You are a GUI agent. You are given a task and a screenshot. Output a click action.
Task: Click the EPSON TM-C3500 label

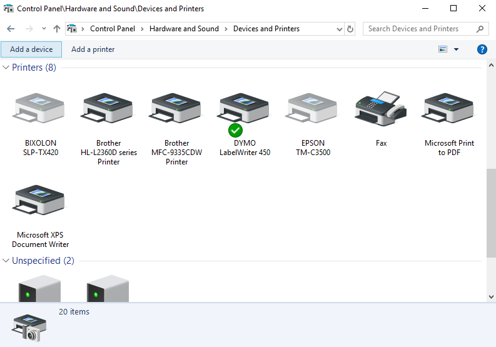coord(313,148)
